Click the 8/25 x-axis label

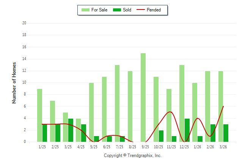tap(133, 147)
